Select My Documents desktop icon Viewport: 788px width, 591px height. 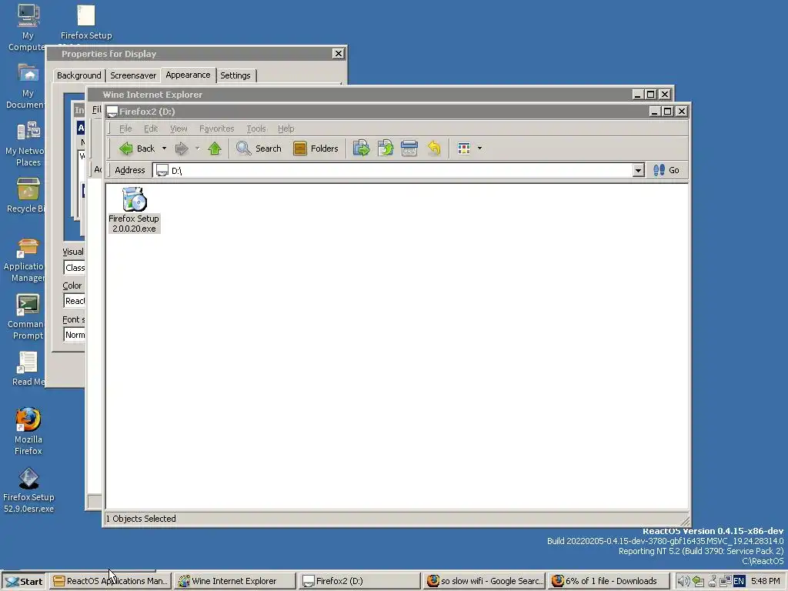pyautogui.click(x=28, y=86)
